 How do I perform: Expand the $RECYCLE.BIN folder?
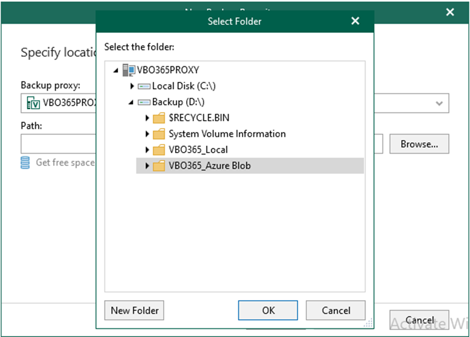147,118
